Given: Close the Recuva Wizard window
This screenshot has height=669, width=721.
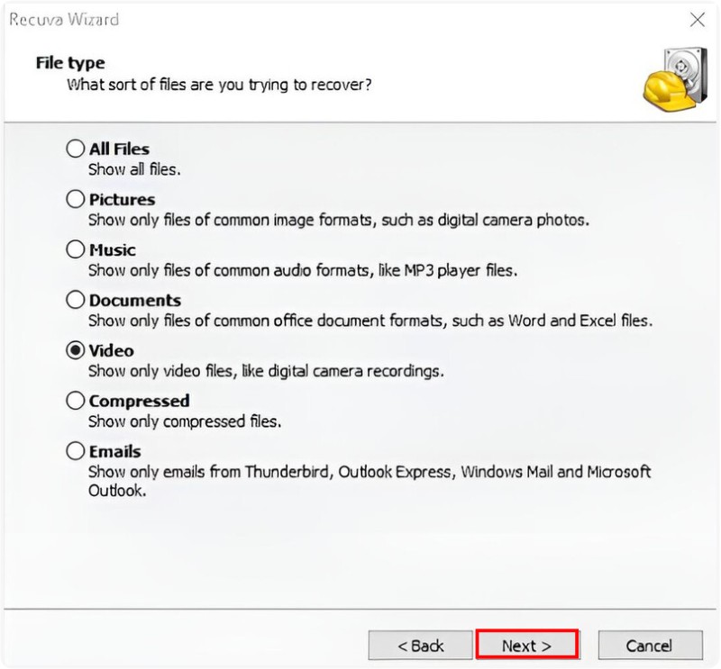Looking at the screenshot, I should 696,20.
